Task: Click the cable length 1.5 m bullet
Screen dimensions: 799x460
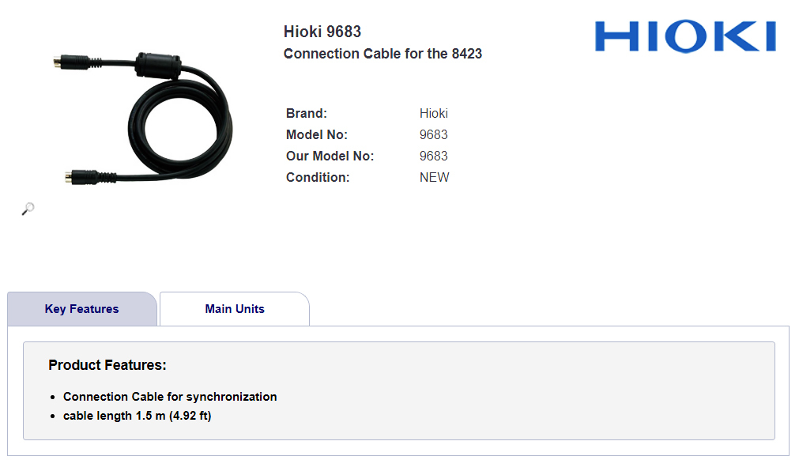Action: (138, 416)
